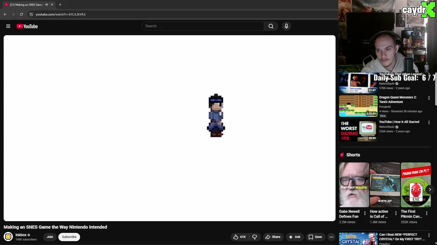Dislike the video with thumbs down
This screenshot has width=437, height=245.
(255, 237)
